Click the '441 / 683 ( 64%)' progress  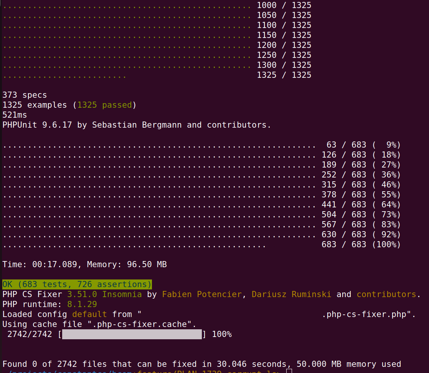pos(361,205)
